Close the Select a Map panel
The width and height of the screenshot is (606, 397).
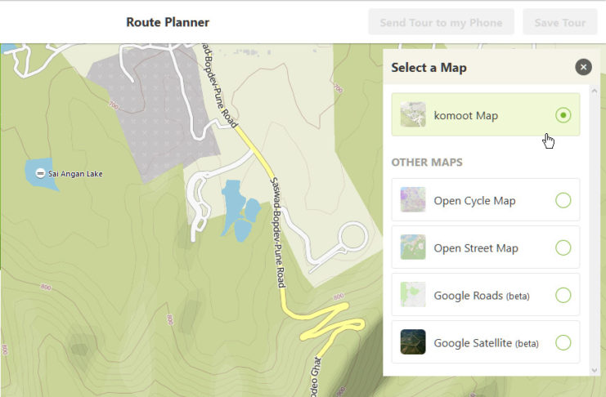pos(583,67)
